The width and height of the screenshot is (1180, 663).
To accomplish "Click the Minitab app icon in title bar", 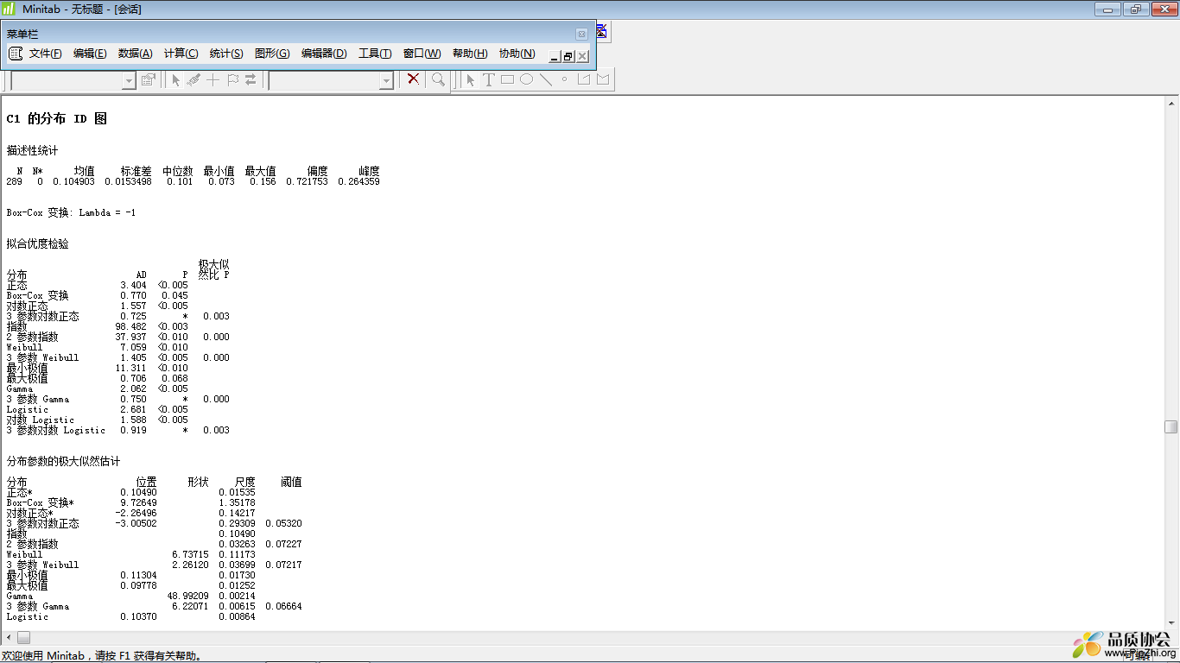I will coord(9,9).
